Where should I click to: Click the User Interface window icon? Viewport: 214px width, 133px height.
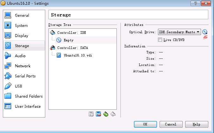[x=8, y=106]
